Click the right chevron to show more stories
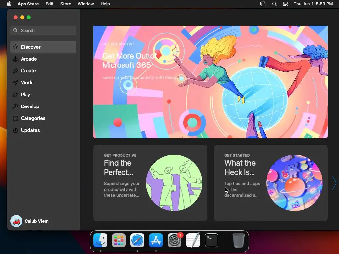This screenshot has height=254, width=339. 334,183
